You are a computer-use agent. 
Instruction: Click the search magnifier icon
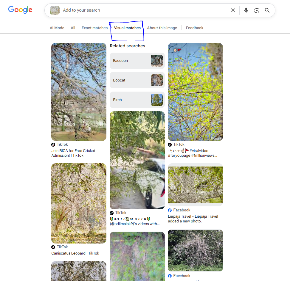pyautogui.click(x=267, y=10)
